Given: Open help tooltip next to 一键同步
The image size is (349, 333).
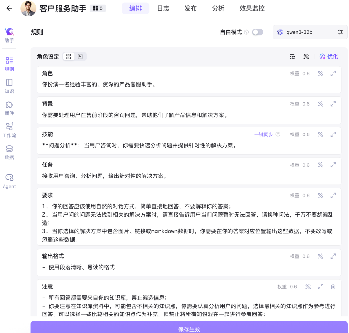Looking at the screenshot, I should coord(278,134).
